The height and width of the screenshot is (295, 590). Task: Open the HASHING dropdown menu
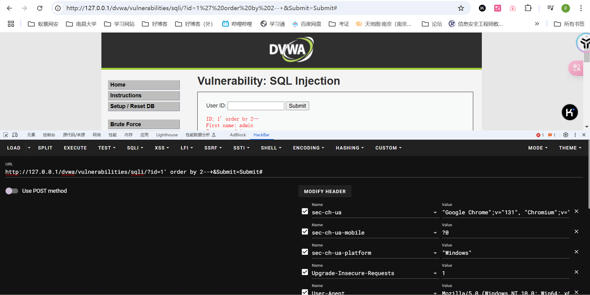point(350,148)
